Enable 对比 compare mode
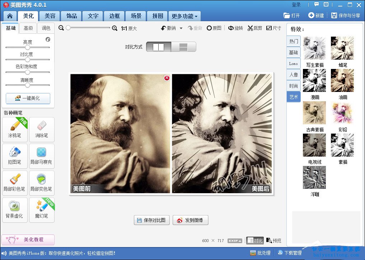 pyautogui.click(x=255, y=240)
